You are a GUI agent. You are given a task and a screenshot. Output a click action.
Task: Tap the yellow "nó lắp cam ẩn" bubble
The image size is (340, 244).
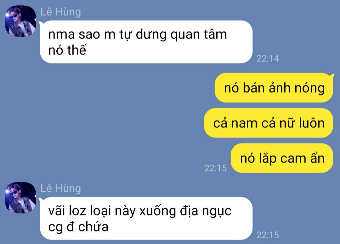(282, 158)
